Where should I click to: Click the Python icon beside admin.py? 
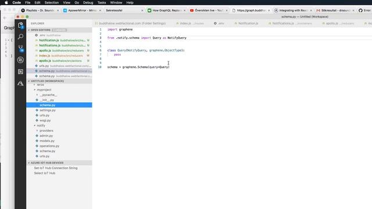pos(37,136)
